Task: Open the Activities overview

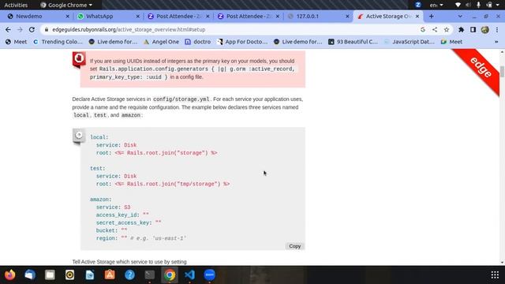Action: pyautogui.click(x=16, y=5)
